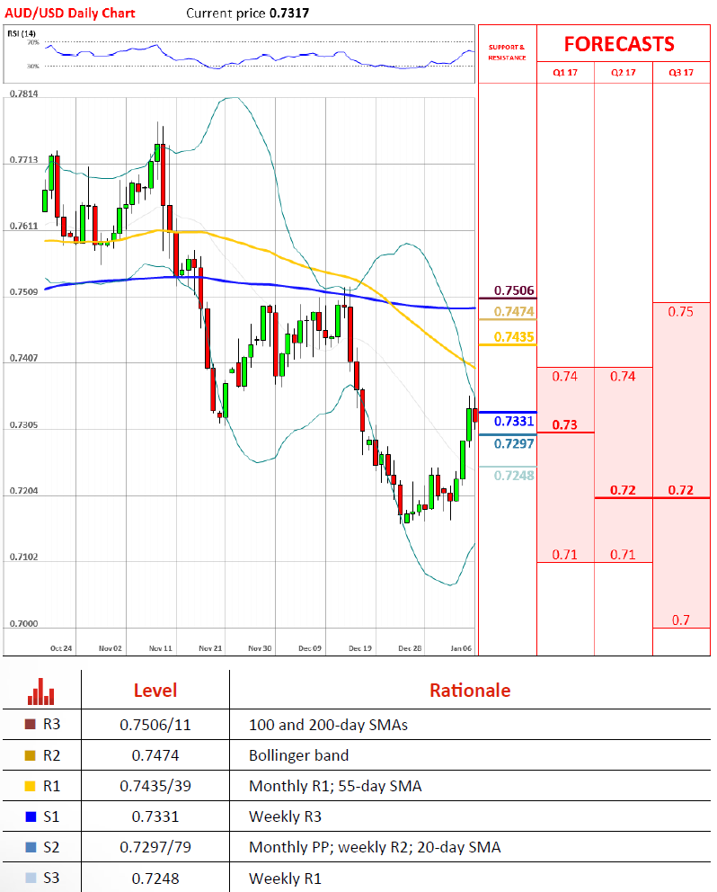Click the Q3 17 forecast 0.75 value
Image resolution: width=717 pixels, height=892 pixels.
[680, 312]
